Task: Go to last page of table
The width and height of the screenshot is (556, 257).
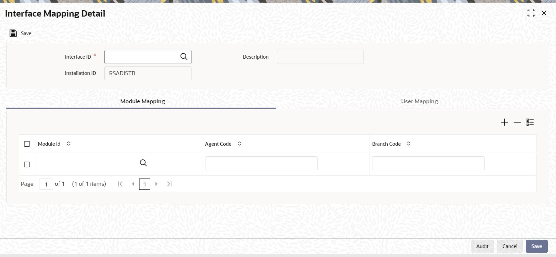Action: [x=169, y=184]
